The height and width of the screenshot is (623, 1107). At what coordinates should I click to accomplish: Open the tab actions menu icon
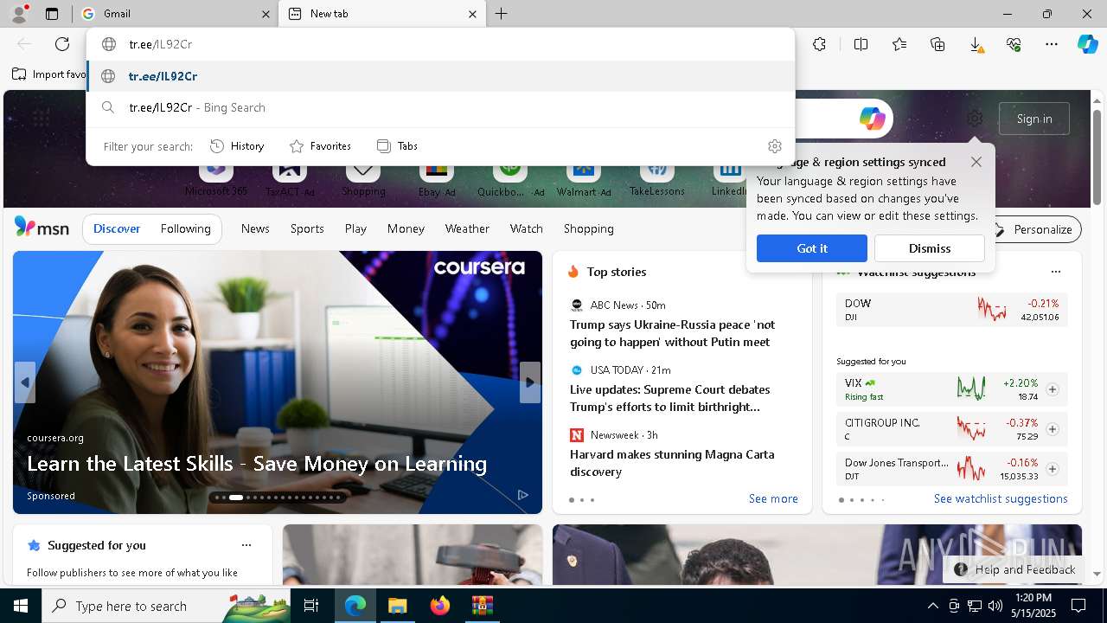(x=52, y=14)
